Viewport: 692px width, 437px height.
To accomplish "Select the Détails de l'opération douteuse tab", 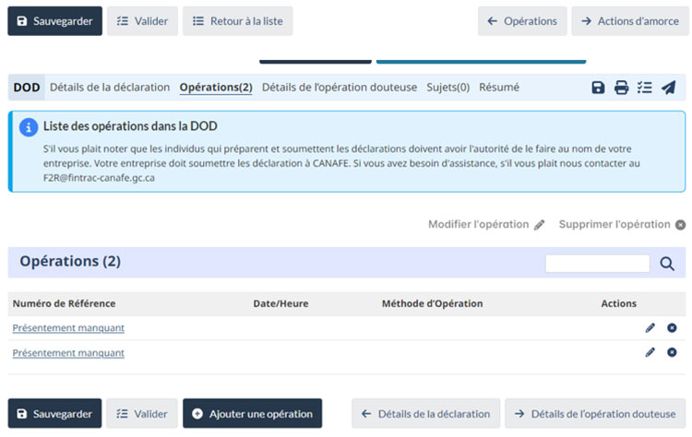I will pos(339,88).
